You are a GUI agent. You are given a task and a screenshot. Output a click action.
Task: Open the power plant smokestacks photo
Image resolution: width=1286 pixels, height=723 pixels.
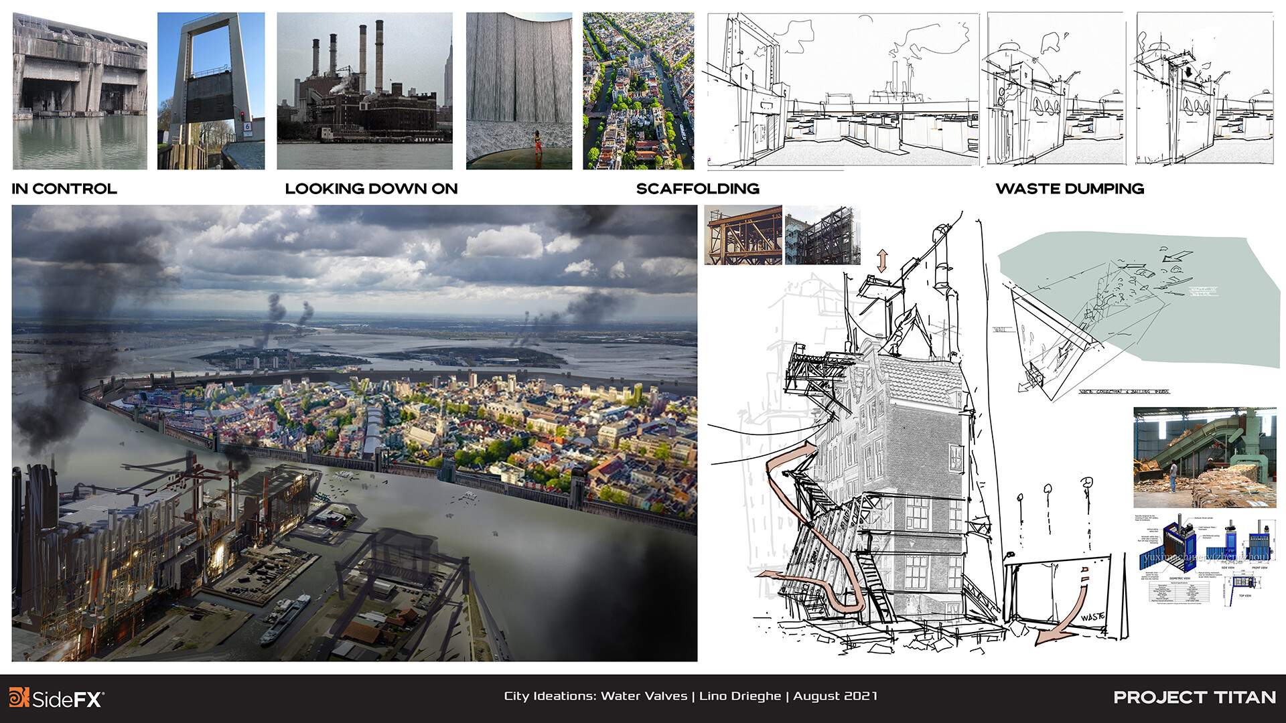(364, 91)
